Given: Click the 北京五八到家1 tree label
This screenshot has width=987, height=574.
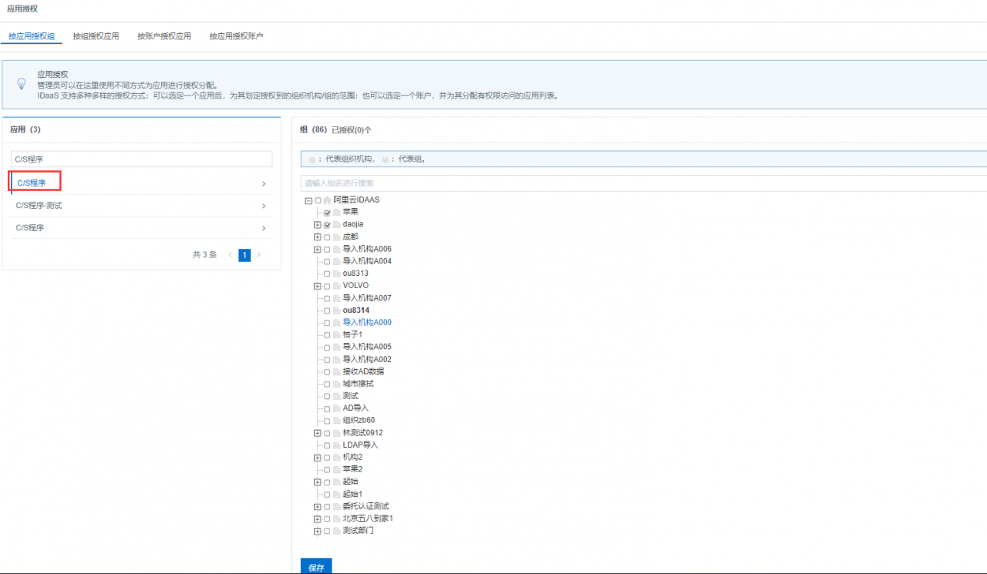Looking at the screenshot, I should 368,519.
